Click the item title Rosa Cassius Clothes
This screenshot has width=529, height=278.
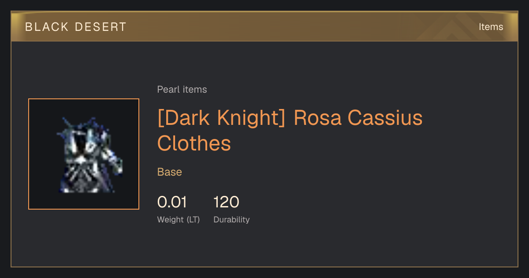click(290, 131)
